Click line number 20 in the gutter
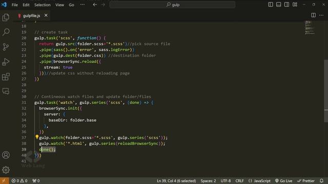Viewport: 328px width, 184px height. pos(24,38)
